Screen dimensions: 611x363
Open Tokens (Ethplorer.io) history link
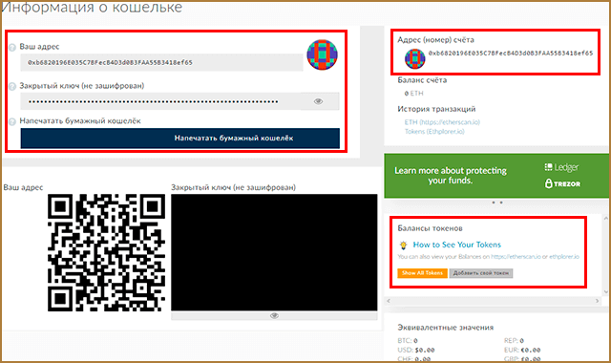coord(434,132)
